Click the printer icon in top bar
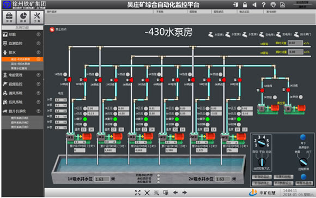The image size is (316, 198). (273, 5)
